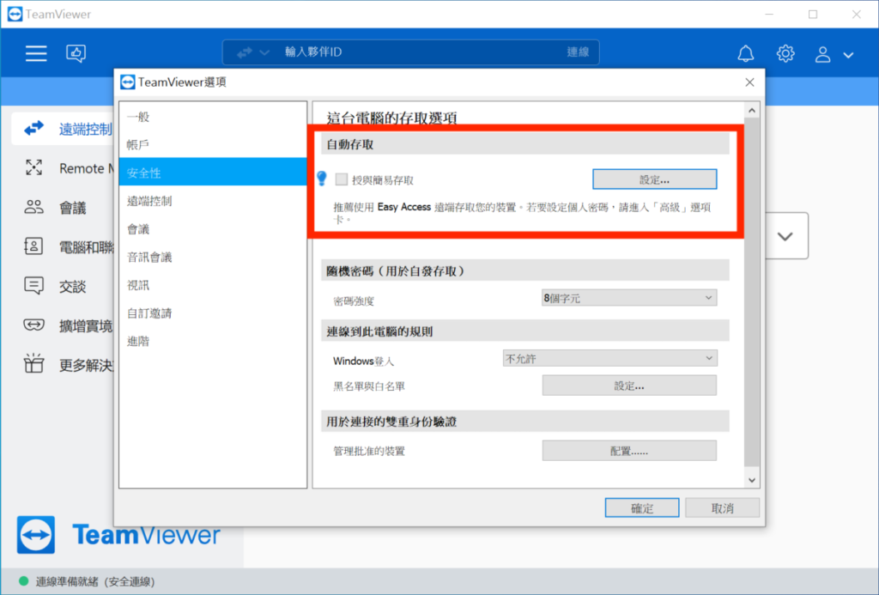
Task: Select 進階 category in options
Action: pyautogui.click(x=213, y=341)
